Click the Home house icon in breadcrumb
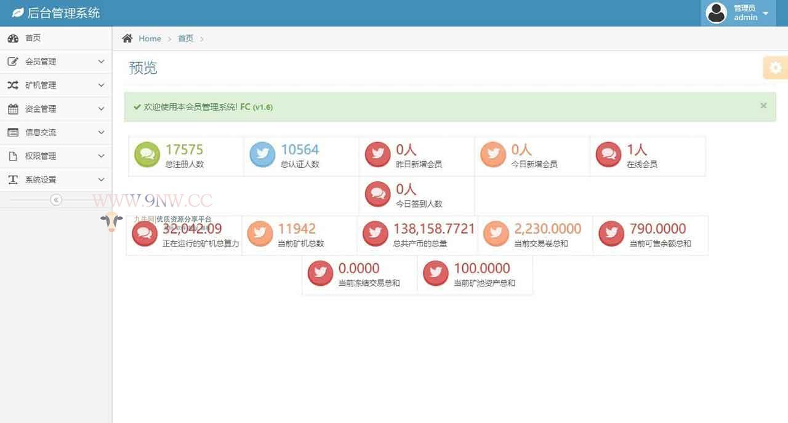788x423 pixels. 127,38
